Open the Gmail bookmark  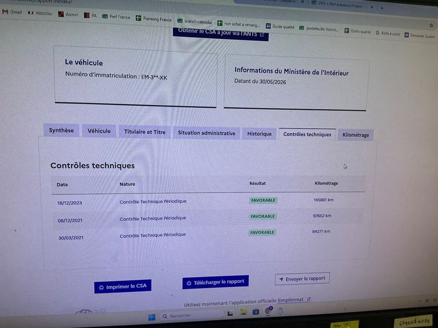click(x=11, y=12)
